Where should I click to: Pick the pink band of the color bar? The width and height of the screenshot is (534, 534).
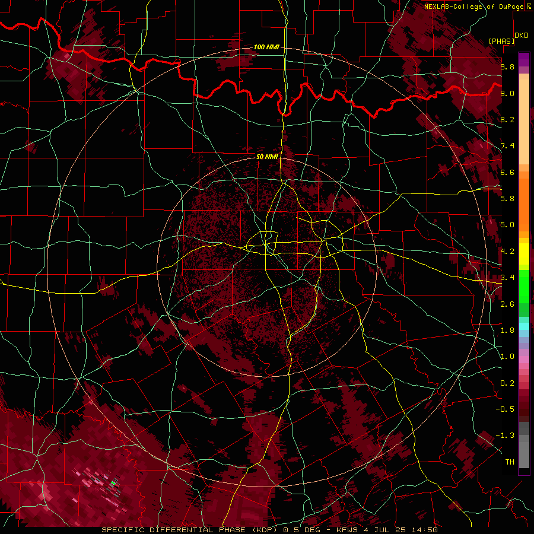coord(524,360)
